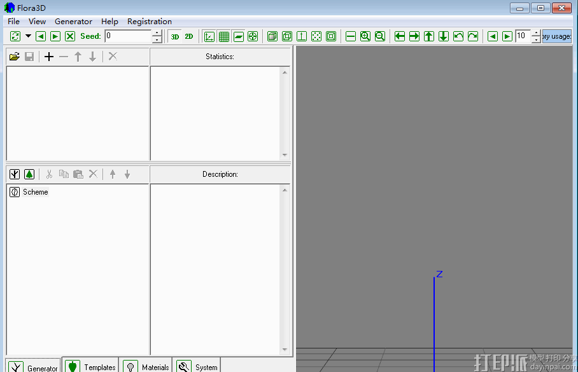Screen dimensions: 578x372
Task: Add a branch element to the scheme
Action: pos(15,174)
